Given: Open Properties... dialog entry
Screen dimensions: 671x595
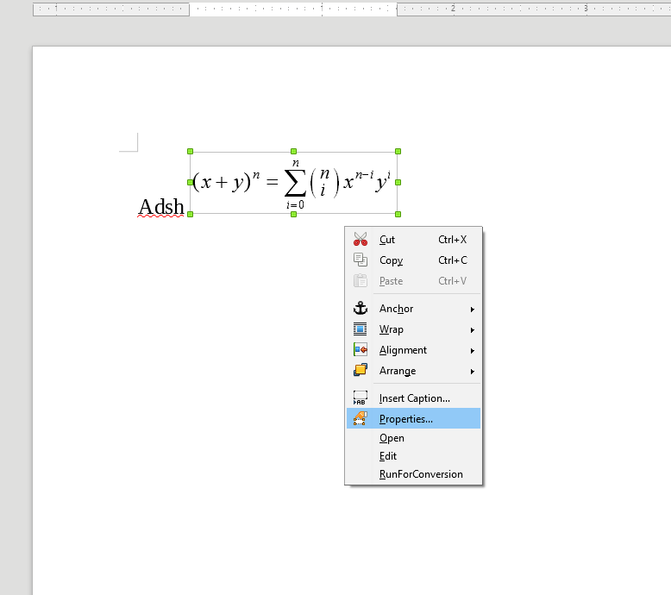Looking at the screenshot, I should pos(413,418).
